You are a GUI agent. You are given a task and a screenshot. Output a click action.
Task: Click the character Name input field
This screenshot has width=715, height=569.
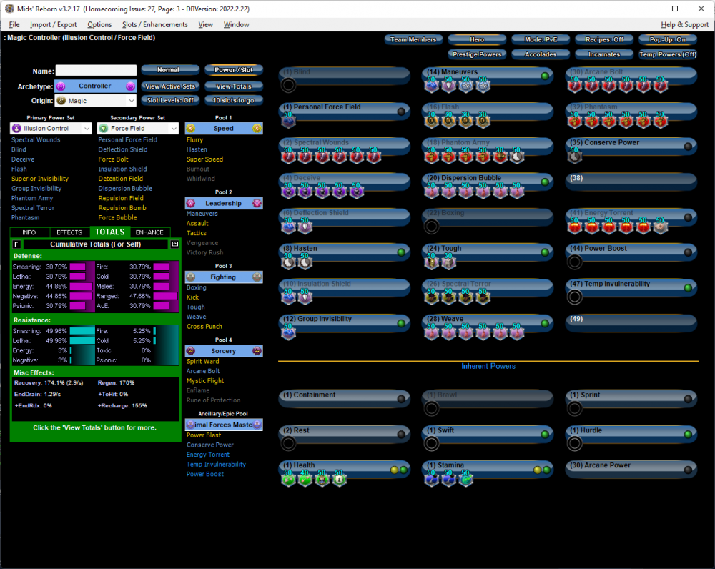pos(96,71)
